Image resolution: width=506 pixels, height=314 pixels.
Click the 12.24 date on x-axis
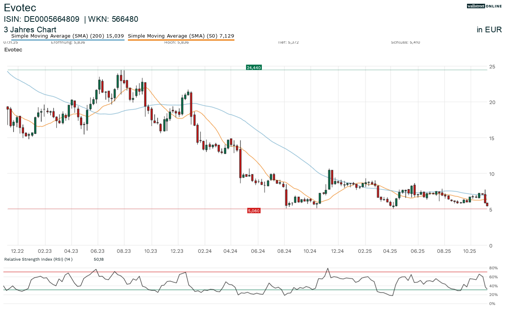point(338,251)
